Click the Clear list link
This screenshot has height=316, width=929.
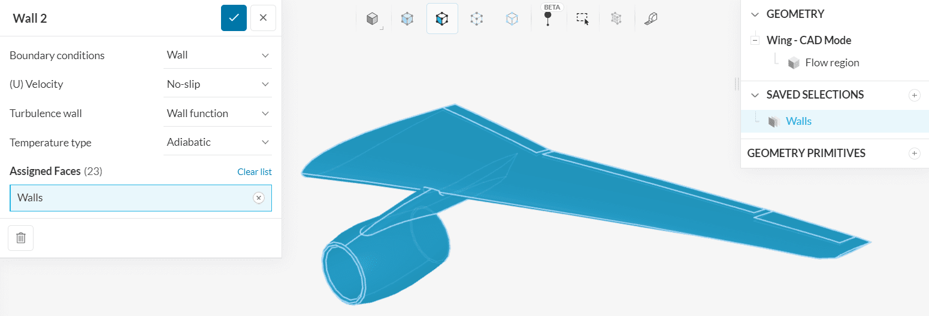(254, 172)
